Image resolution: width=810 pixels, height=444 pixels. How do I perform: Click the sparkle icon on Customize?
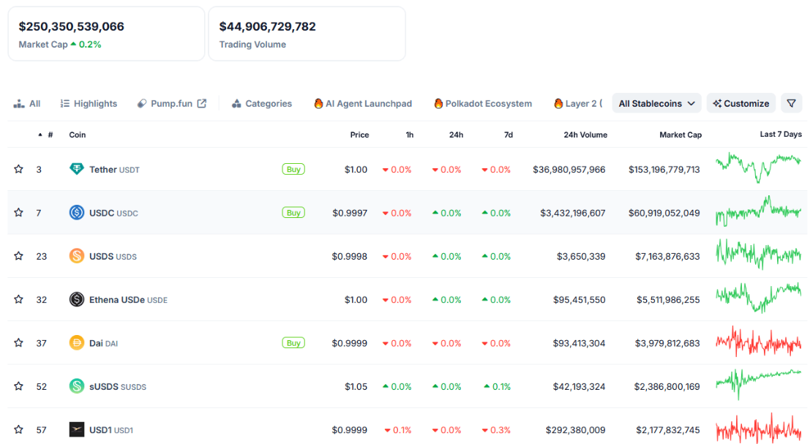(x=717, y=103)
